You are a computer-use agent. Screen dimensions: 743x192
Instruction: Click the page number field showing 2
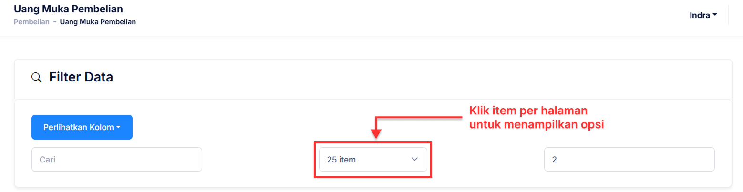click(x=629, y=160)
